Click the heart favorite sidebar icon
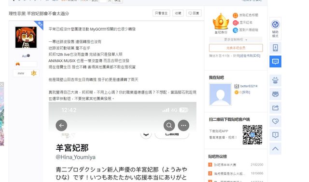 pyautogui.click(x=275, y=121)
